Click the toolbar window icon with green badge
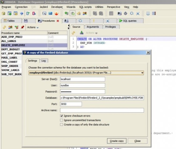 pos(9,14)
